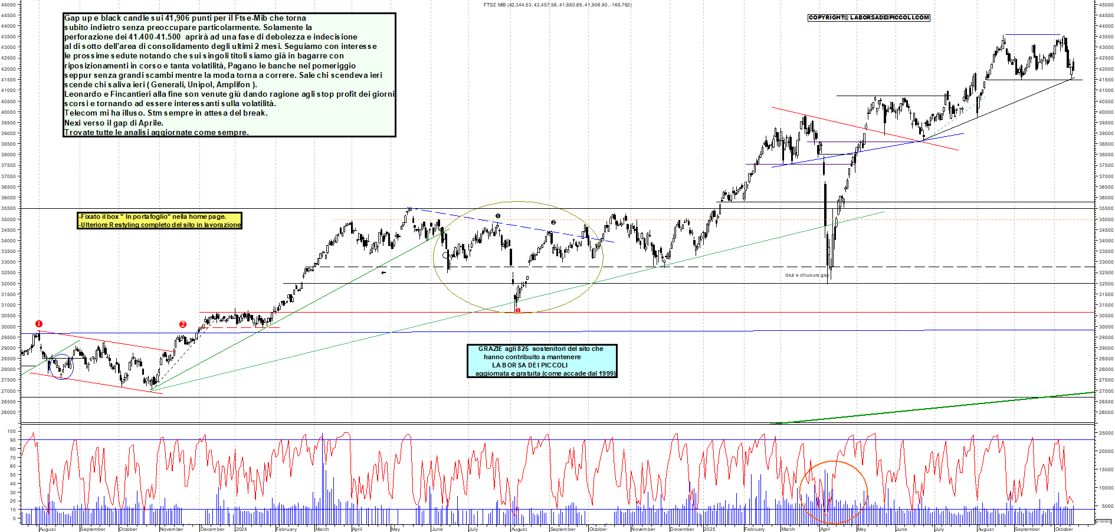Click the red marker at the ellipse bottom
This screenshot has height=532, width=1115.
(x=517, y=310)
